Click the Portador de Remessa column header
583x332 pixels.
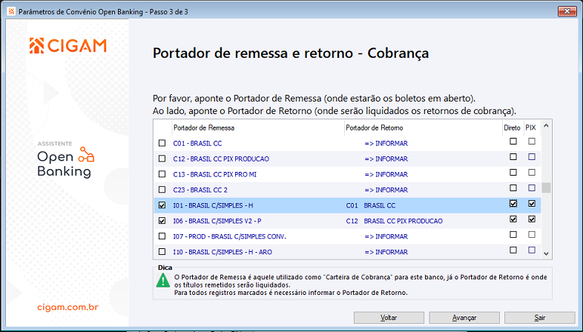(x=194, y=128)
